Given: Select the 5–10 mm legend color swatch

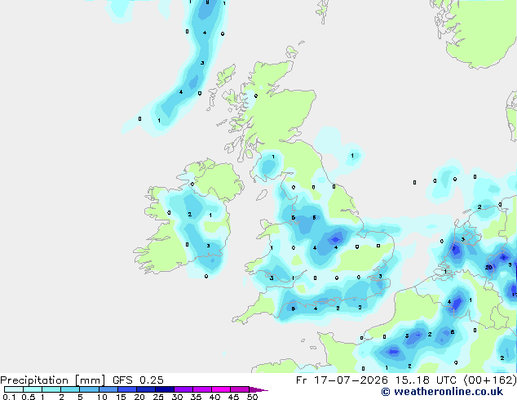Looking at the screenshot, I should coord(89,389).
